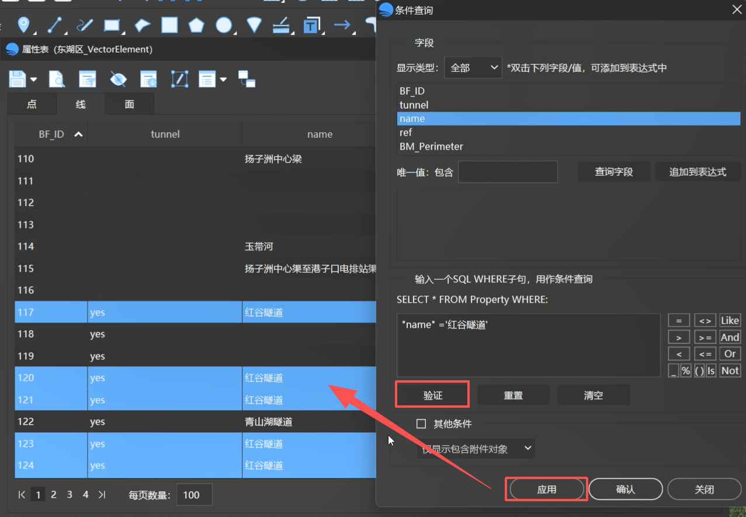This screenshot has height=517, width=746.
Task: Select the ruler measurement tool
Action: [281, 25]
